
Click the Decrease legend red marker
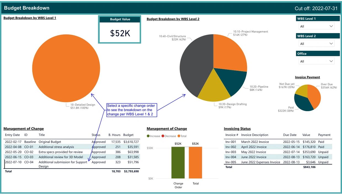click(x=163, y=136)
